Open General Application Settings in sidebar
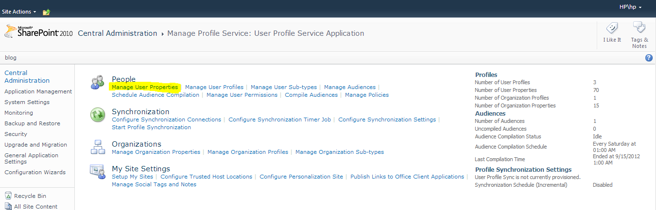 (x=31, y=158)
